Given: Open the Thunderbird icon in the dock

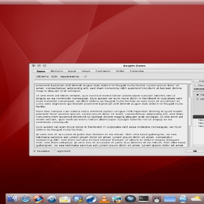Looking at the screenshot, I should click(52, 199).
